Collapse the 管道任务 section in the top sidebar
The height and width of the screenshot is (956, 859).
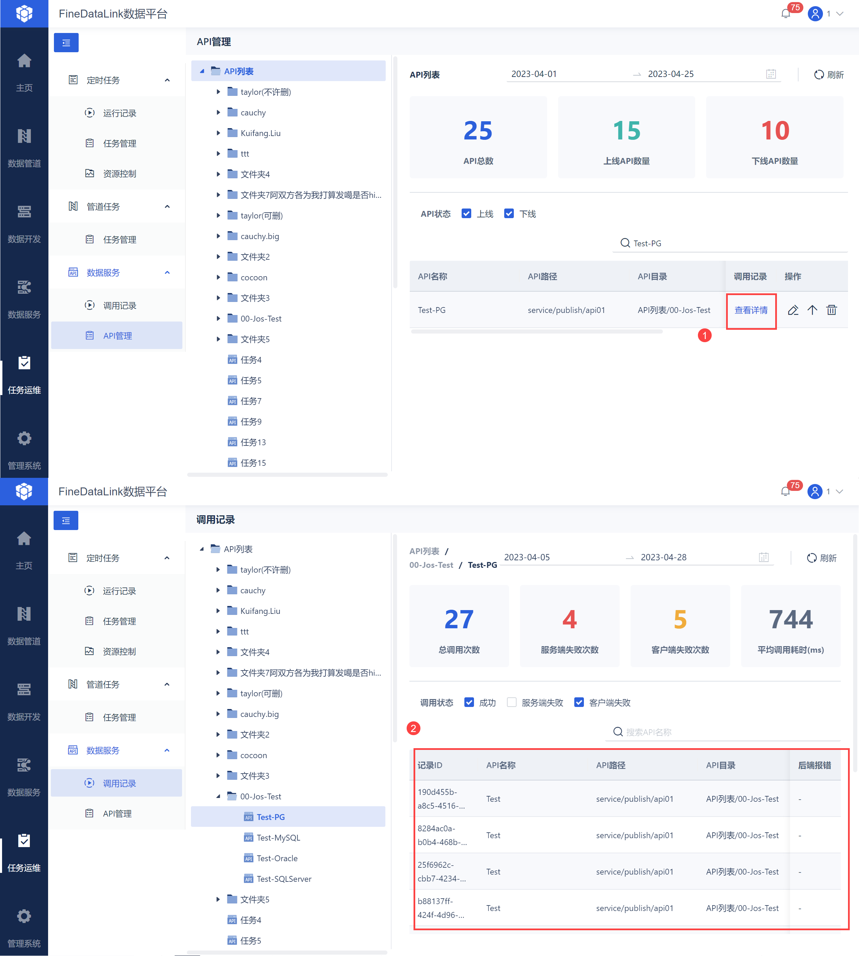point(167,207)
